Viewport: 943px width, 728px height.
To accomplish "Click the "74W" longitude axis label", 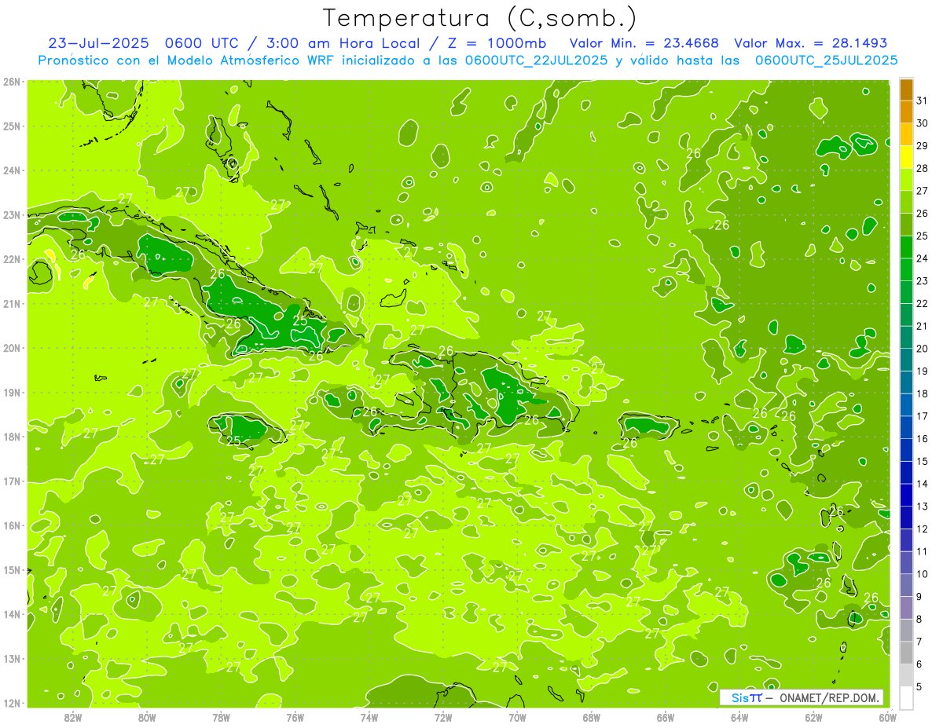I will pyautogui.click(x=369, y=717).
